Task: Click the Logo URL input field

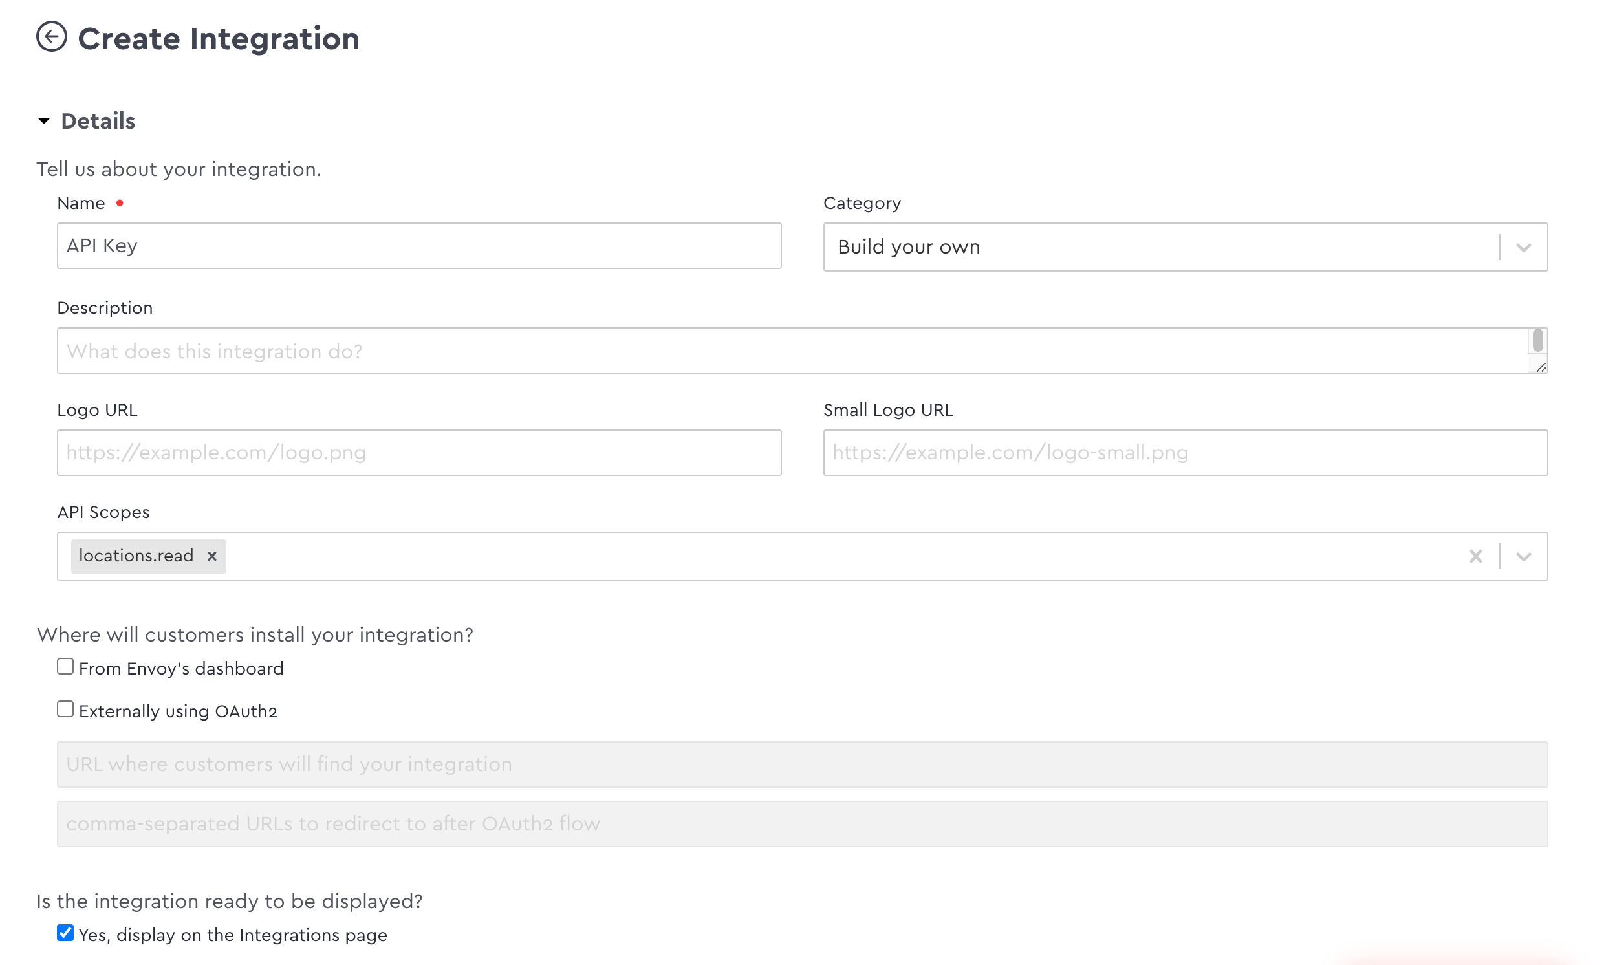Action: coord(418,453)
